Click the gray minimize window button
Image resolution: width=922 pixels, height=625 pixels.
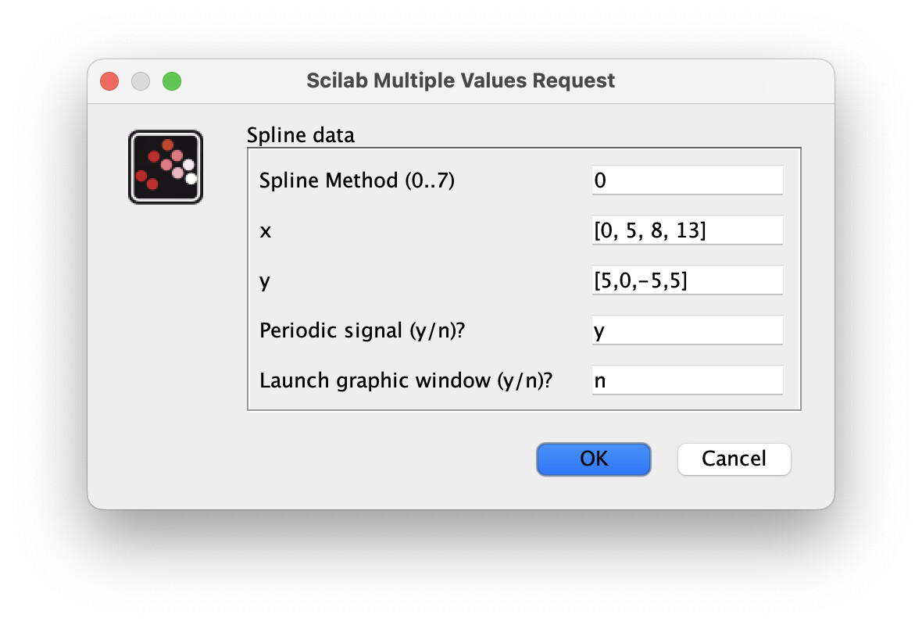click(x=141, y=80)
